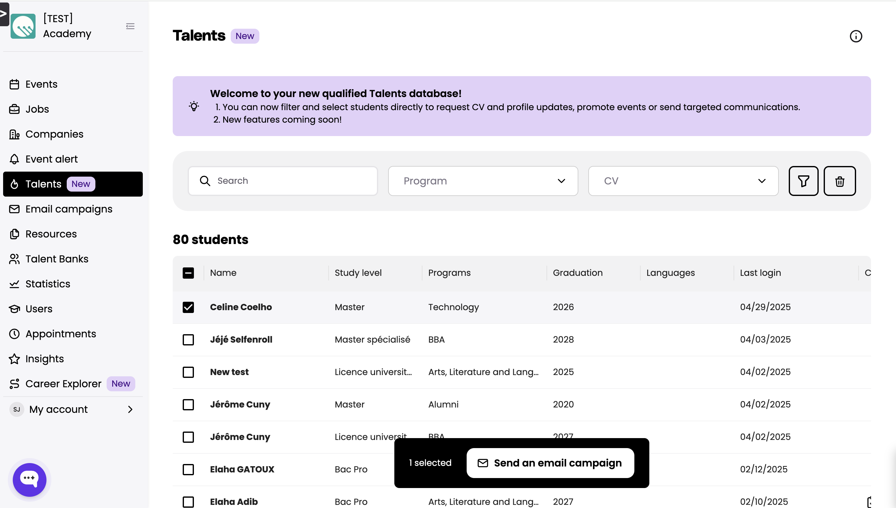Collapse the sidebar with the menu icon

coord(130,26)
